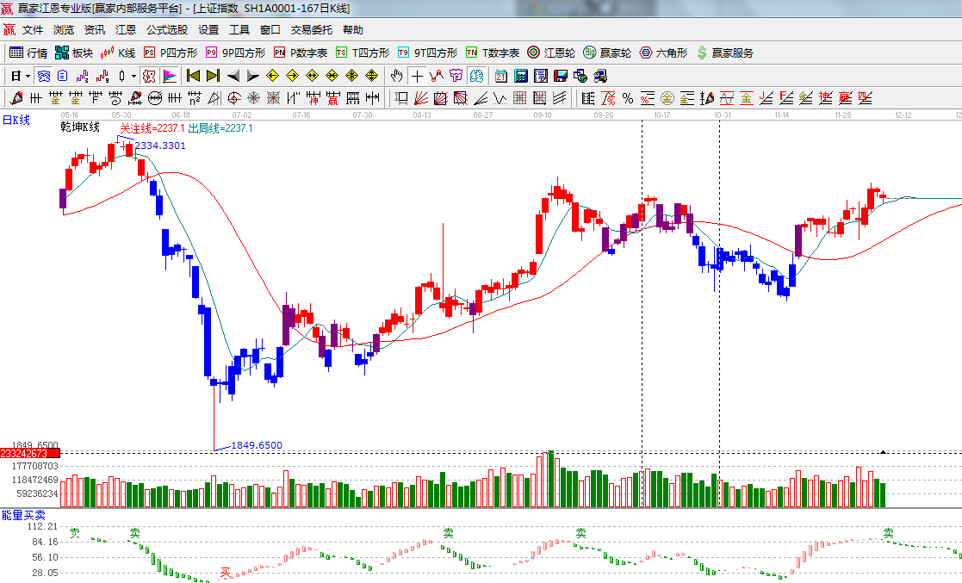Toggle the pressed flag indicator button

click(169, 76)
